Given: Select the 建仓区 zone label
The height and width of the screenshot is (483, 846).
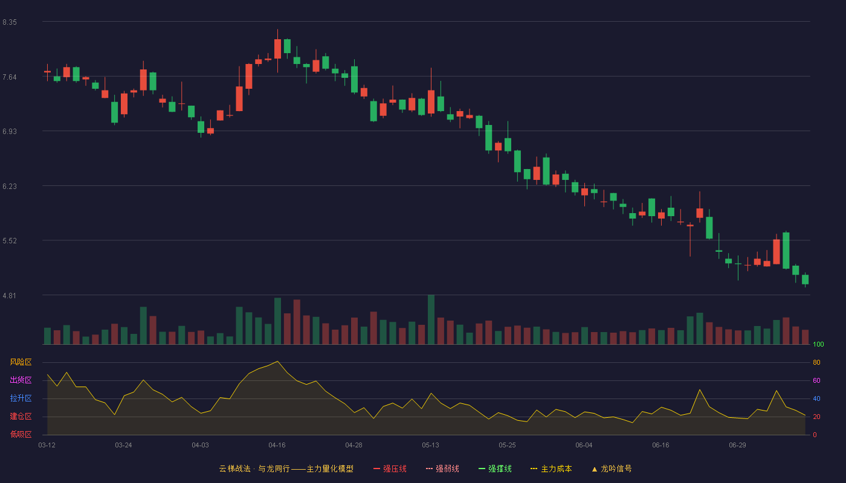Looking at the screenshot, I should click(x=21, y=417).
